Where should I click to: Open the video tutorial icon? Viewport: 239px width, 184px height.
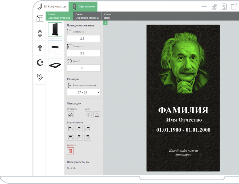tap(214, 7)
